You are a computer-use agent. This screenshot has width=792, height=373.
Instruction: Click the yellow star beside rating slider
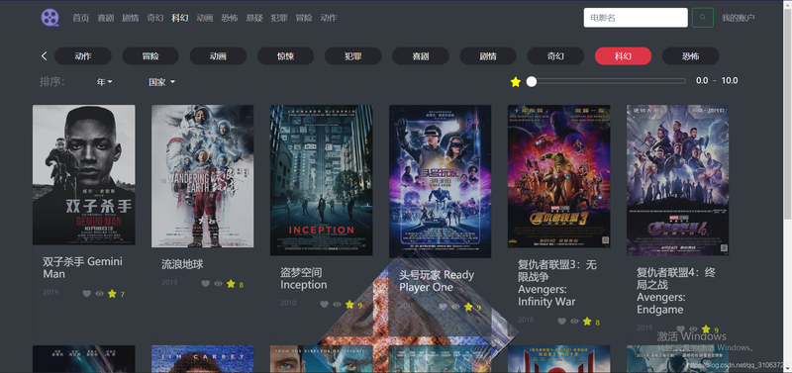tap(515, 82)
